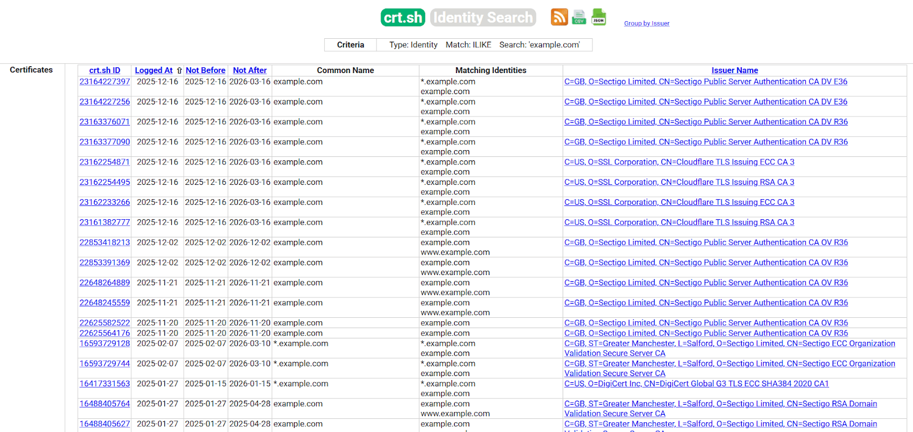Select the Certificates section label
The height and width of the screenshot is (432, 913).
(x=31, y=70)
